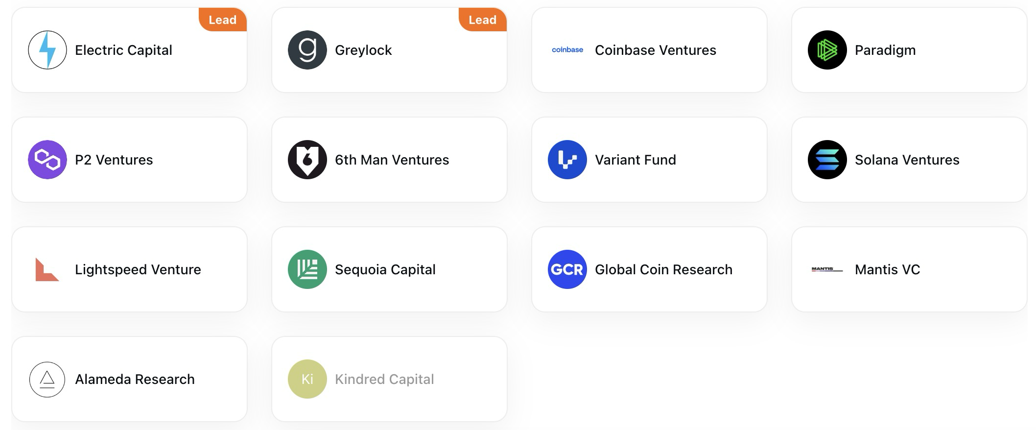Click the Electric Capital lightning bolt logo

click(x=47, y=50)
